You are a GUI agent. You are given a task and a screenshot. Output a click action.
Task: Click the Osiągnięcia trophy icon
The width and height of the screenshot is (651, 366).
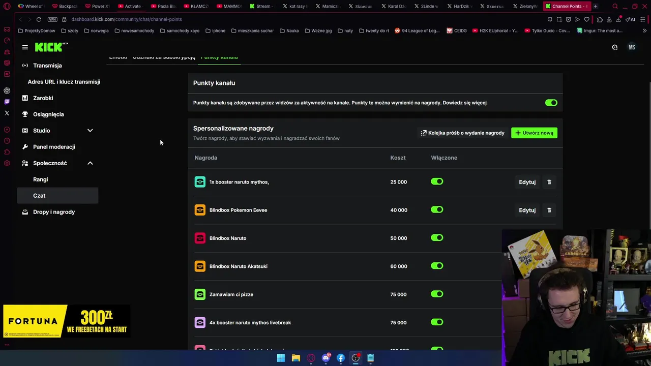pos(25,114)
